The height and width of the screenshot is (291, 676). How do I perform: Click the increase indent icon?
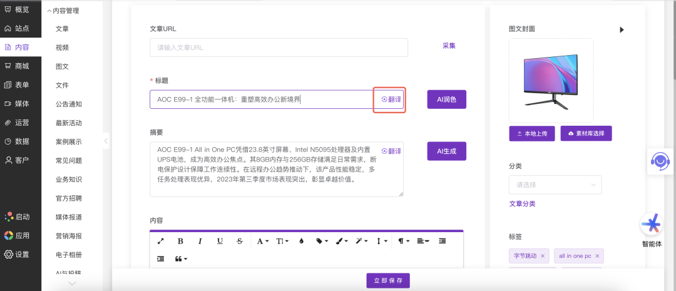[x=160, y=258]
